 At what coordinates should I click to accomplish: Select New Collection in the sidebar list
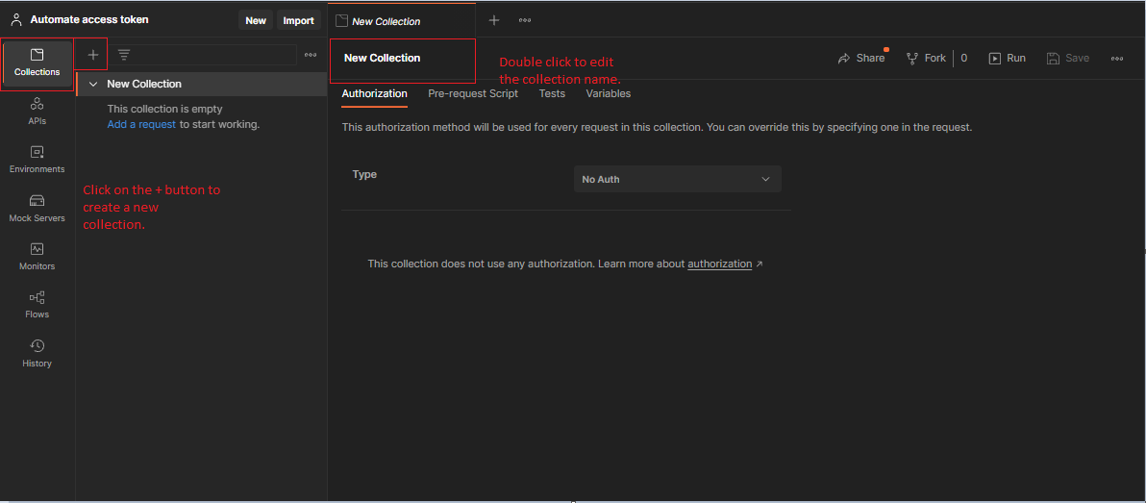tap(202, 84)
